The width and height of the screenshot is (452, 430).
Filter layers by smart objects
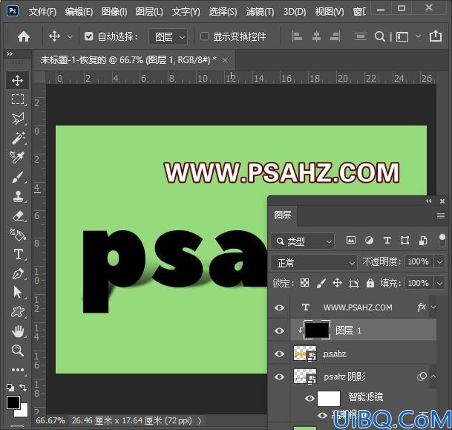[x=423, y=240]
